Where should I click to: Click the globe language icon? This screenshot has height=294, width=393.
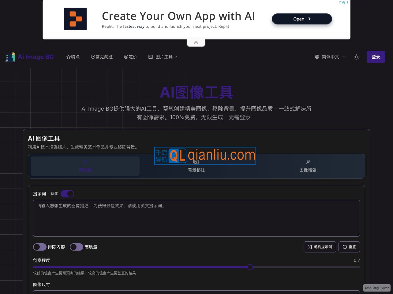tap(317, 57)
